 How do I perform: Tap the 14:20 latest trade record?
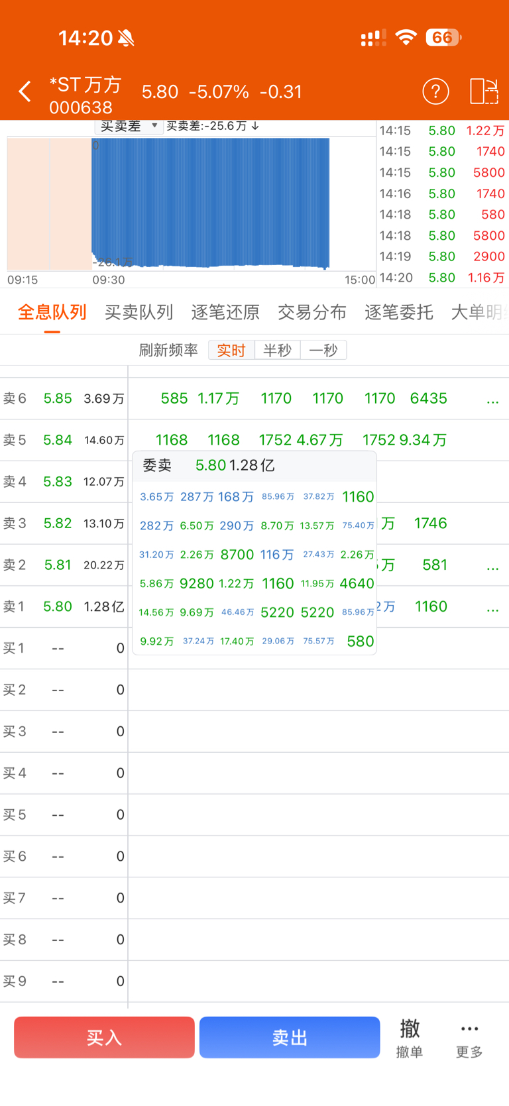pyautogui.click(x=441, y=278)
